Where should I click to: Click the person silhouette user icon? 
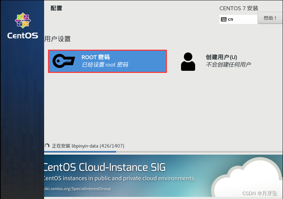188,62
